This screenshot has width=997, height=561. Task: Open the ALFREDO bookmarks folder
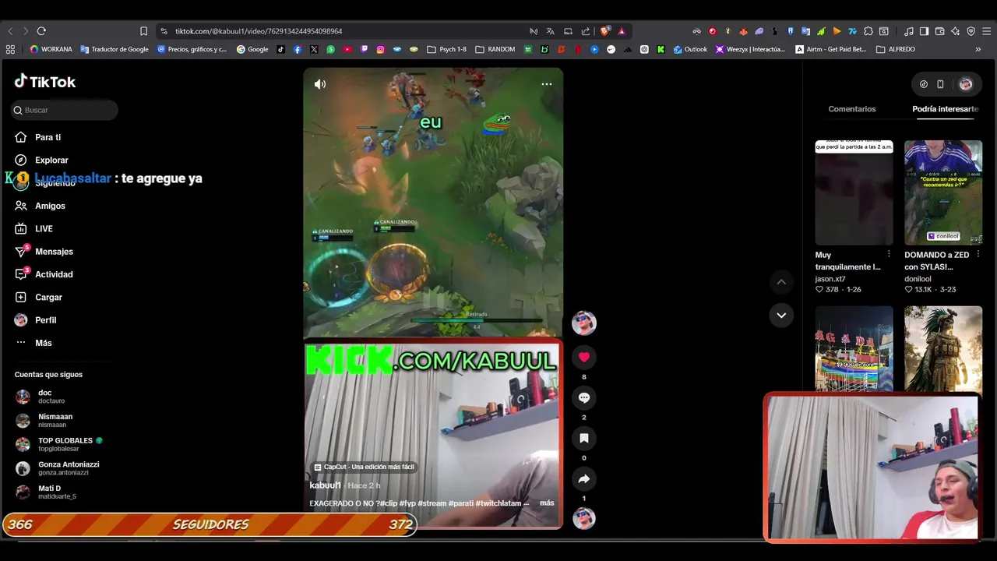click(x=896, y=49)
